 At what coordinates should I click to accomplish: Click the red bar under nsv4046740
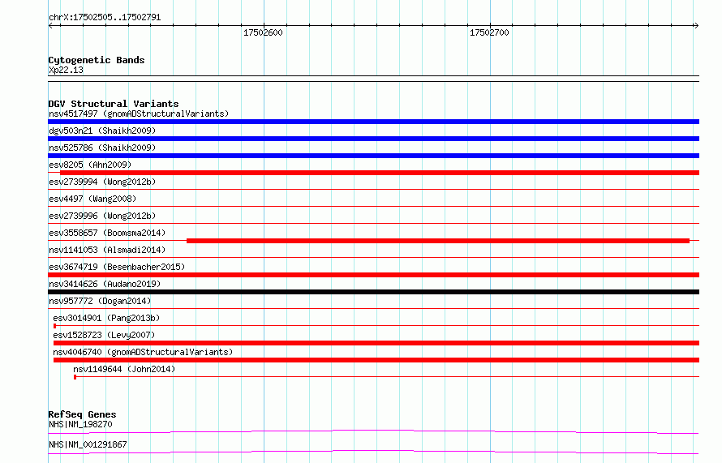pos(376,360)
